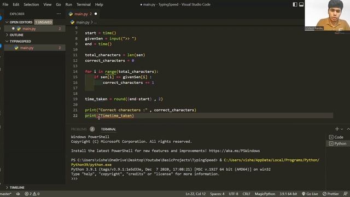350x197 pixels.
Task: Collapse the Open Editors section
Action: click(x=7, y=22)
